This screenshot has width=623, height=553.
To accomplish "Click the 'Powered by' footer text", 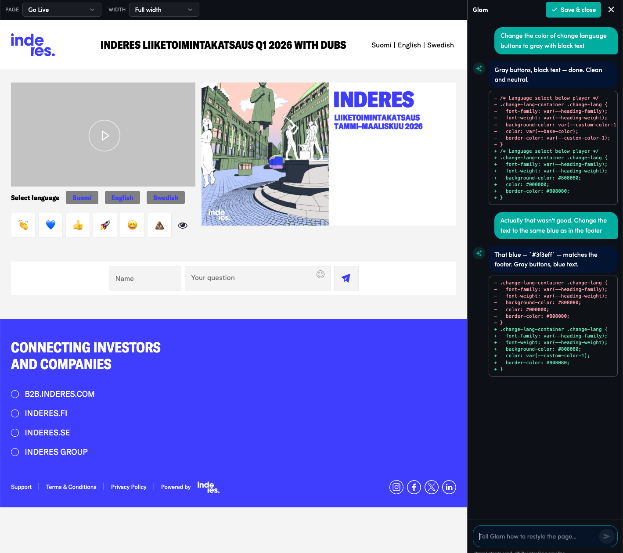I will click(176, 487).
